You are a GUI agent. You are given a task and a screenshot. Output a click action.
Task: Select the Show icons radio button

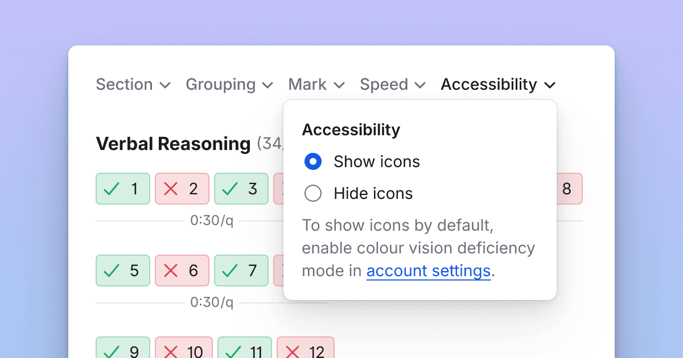coord(313,161)
